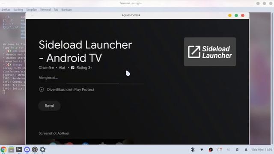Image resolution: width=274 pixels, height=154 pixels.
Task: Click the green maximize button of AQUOS-TVX19A window
Action: point(236,15)
